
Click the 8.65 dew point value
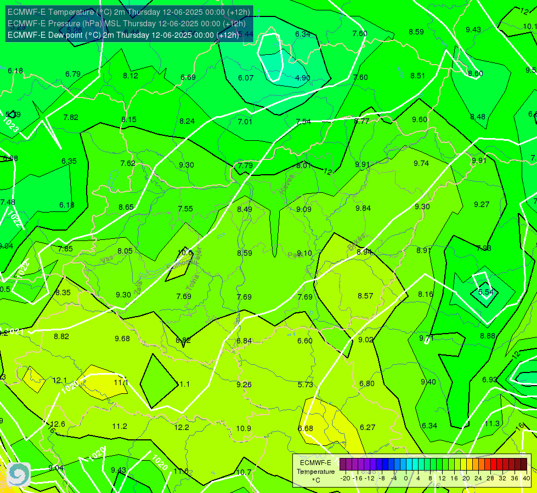[x=126, y=207]
